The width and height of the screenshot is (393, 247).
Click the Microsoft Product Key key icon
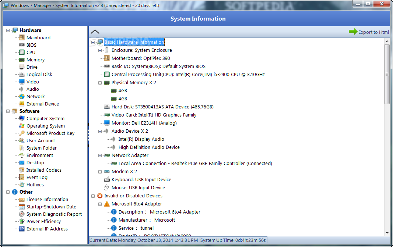pos(22,133)
